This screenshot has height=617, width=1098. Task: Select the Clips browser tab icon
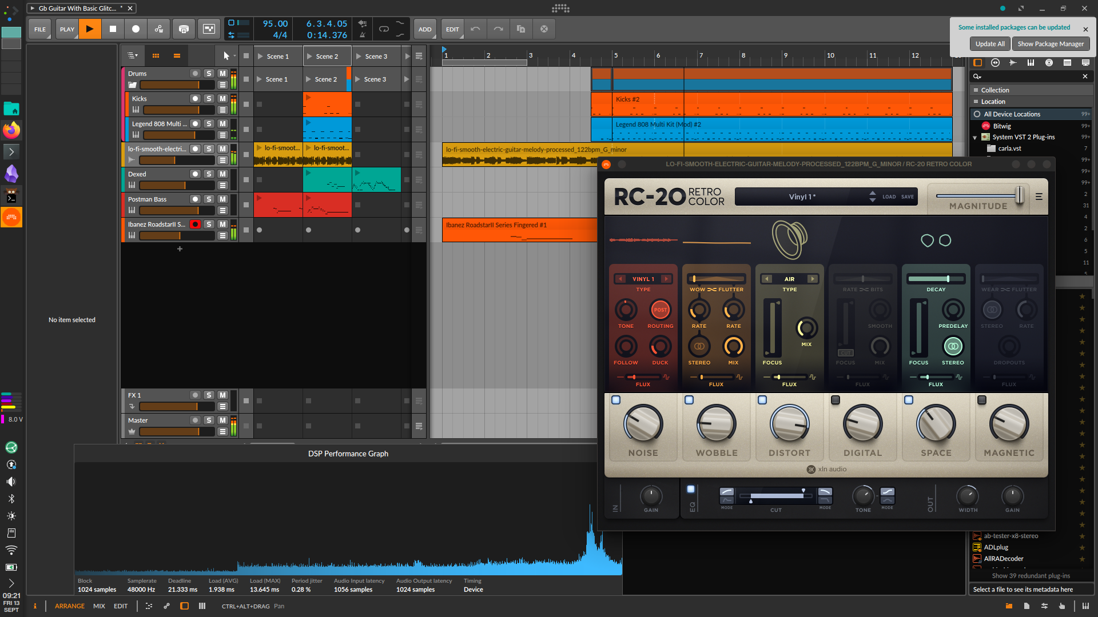1067,63
